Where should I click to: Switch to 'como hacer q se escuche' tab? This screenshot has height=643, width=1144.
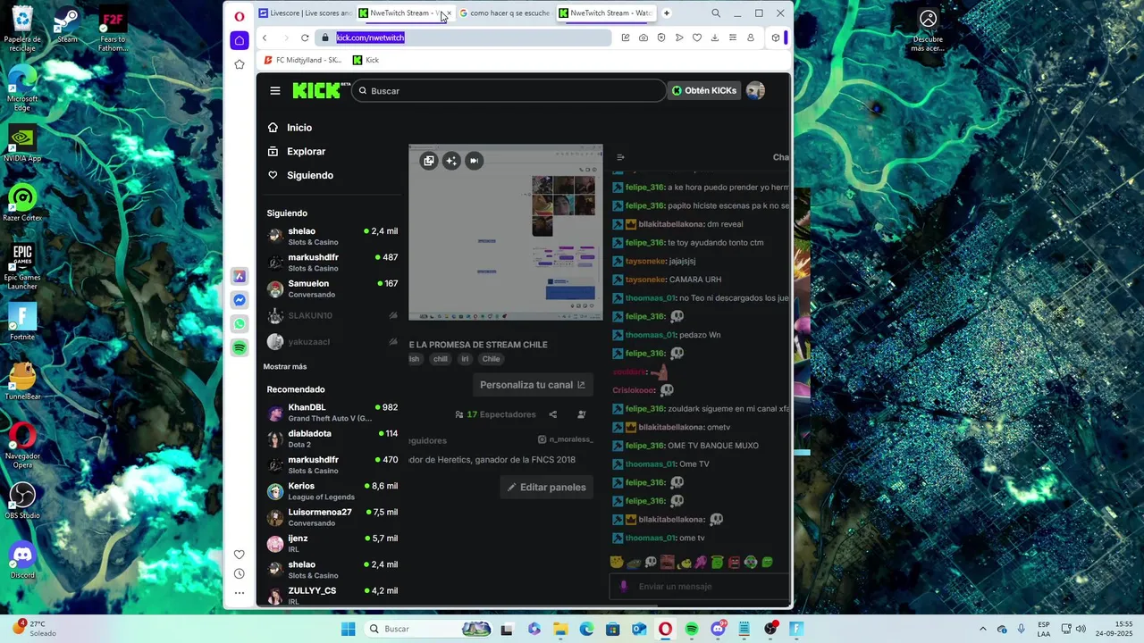[x=505, y=13]
